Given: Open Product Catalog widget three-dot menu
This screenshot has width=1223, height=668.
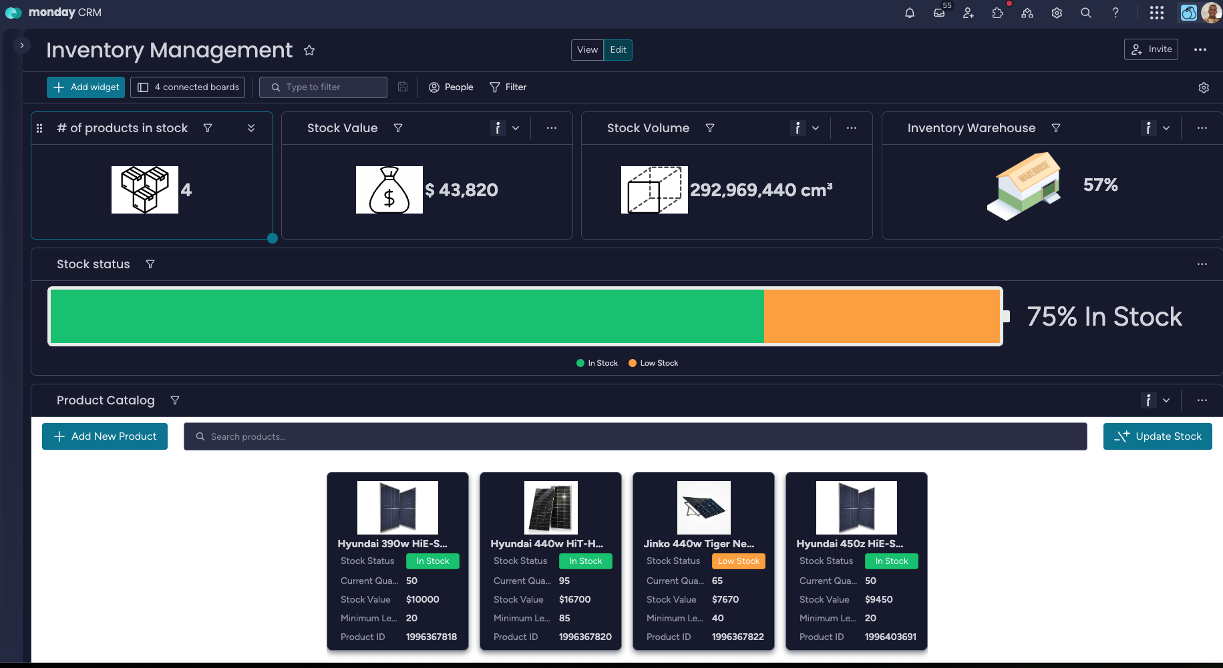Looking at the screenshot, I should pyautogui.click(x=1202, y=400).
